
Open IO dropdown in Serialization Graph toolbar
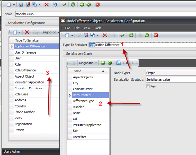point(129,63)
